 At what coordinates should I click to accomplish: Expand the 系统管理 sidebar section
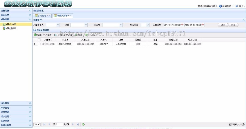click(30, 121)
